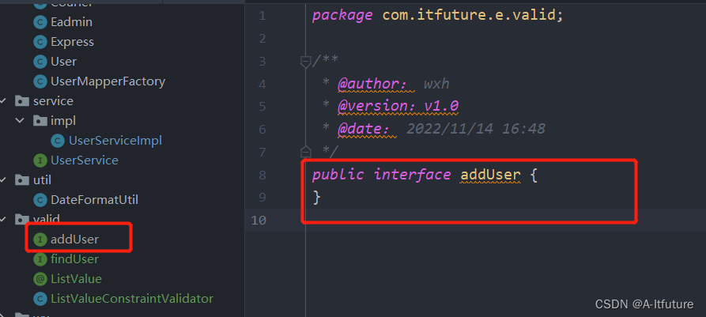This screenshot has height=317, width=706.
Task: Collapse the valid folder
Action: click(x=5, y=219)
